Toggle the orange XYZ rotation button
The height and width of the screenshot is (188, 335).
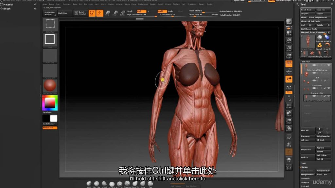click(289, 93)
